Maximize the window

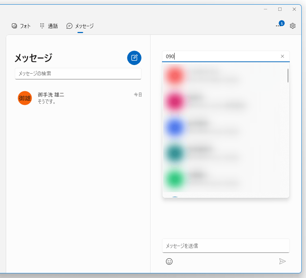280,9
